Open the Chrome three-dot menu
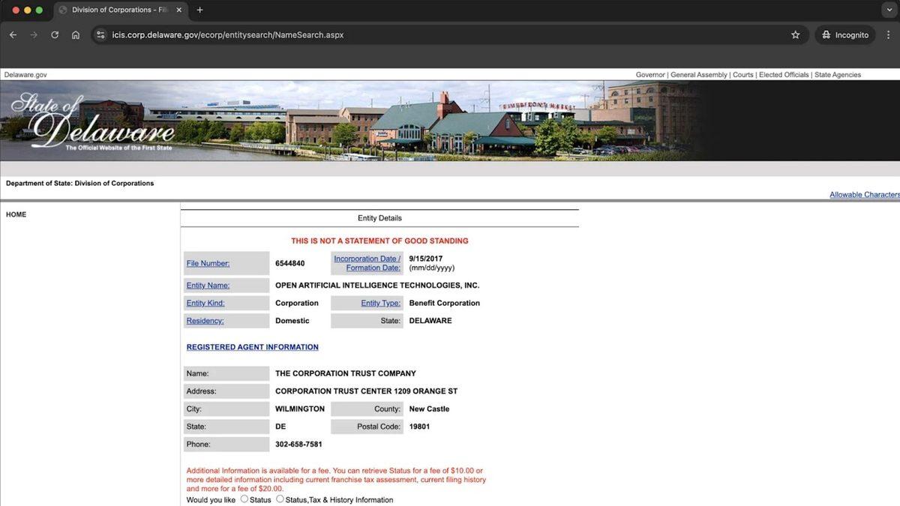 point(889,35)
